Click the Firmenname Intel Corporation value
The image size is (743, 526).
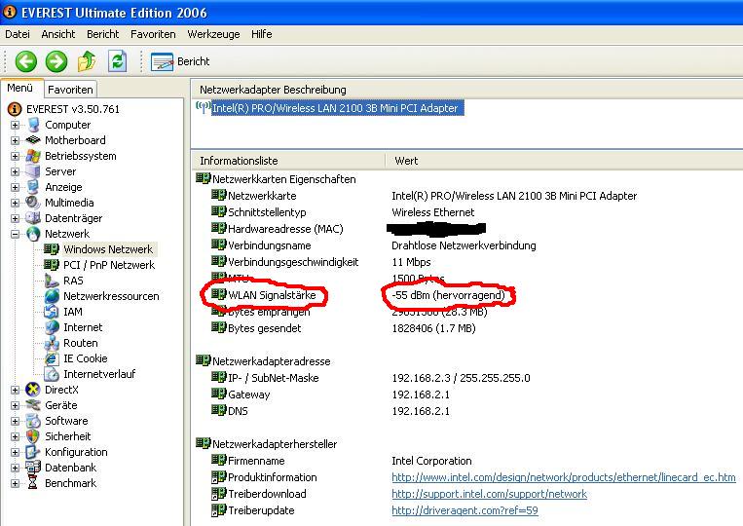click(431, 461)
